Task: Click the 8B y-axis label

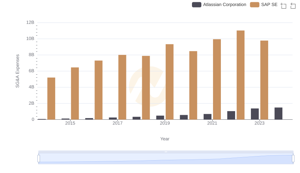Action: coord(31,55)
